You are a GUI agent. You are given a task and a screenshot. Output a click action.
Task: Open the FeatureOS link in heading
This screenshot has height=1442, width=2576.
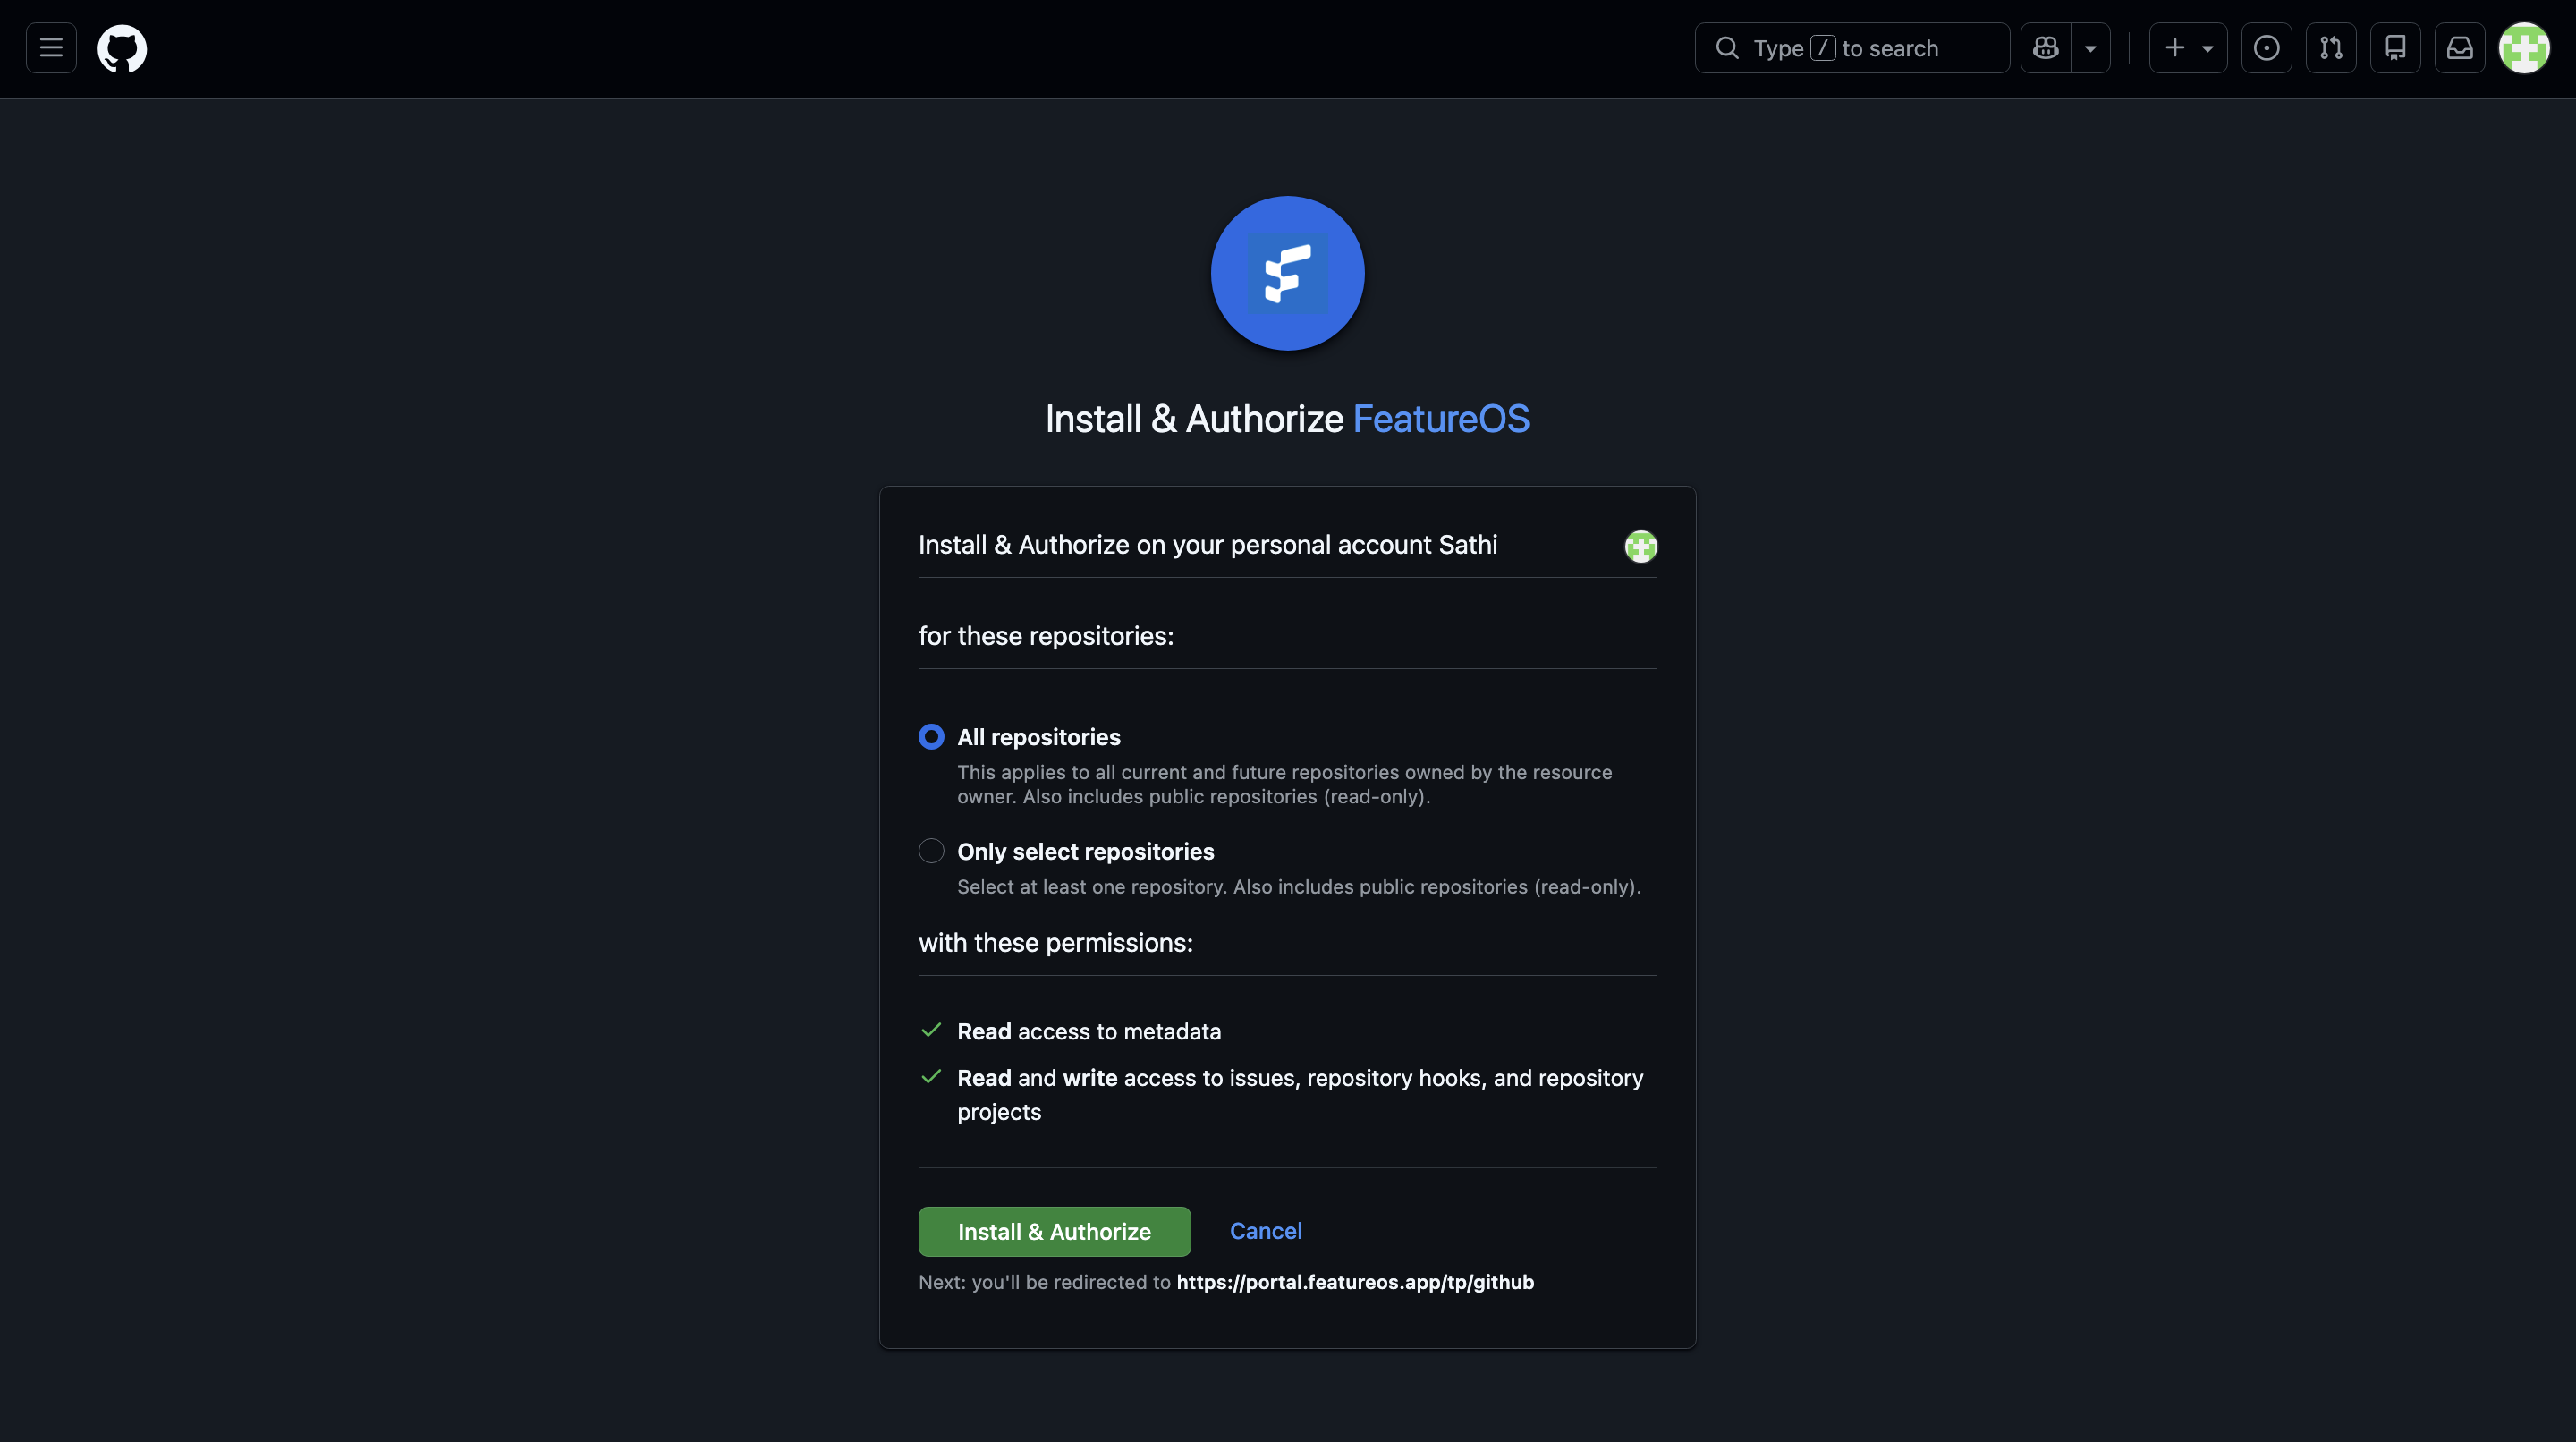1440,418
